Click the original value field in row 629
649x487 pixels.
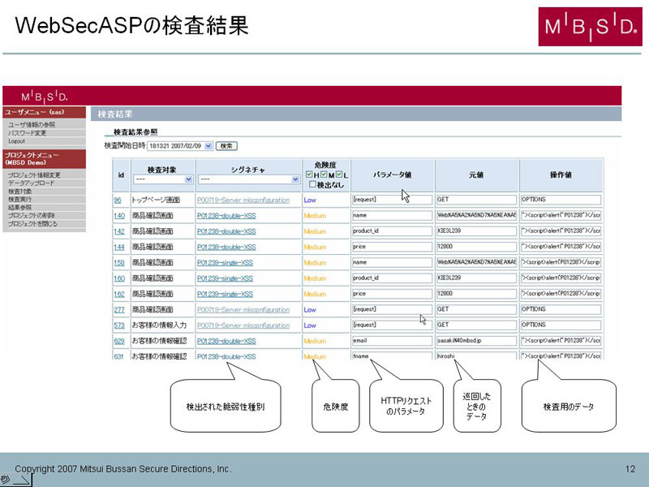coord(476,341)
